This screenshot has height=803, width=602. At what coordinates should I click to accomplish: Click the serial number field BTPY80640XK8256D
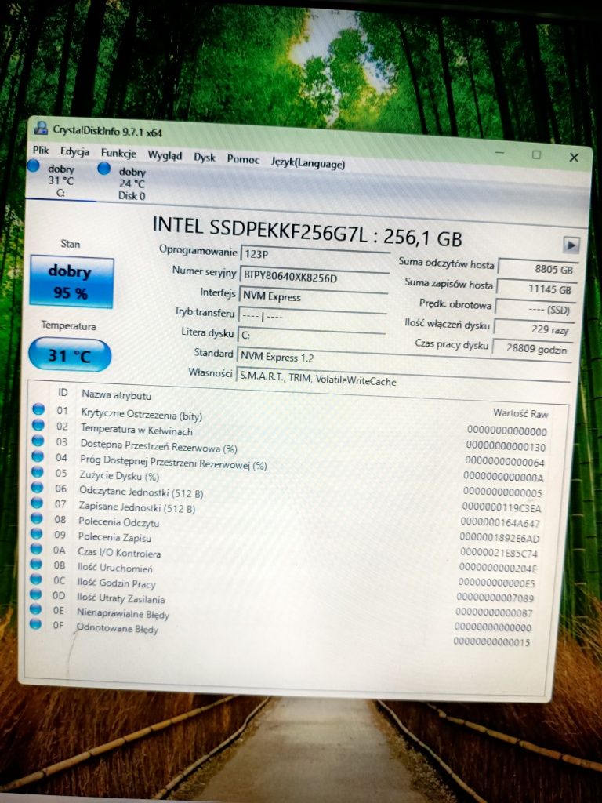[314, 277]
